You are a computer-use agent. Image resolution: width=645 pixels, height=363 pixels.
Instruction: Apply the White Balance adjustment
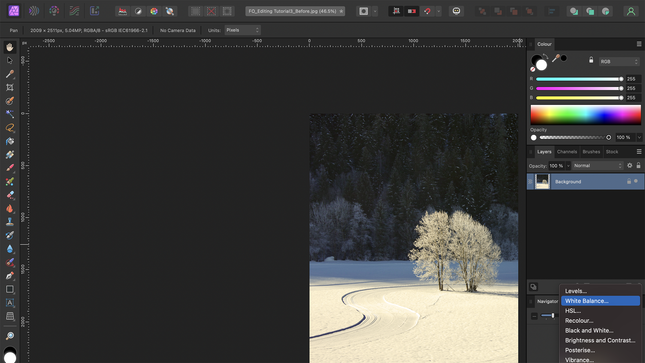point(587,301)
